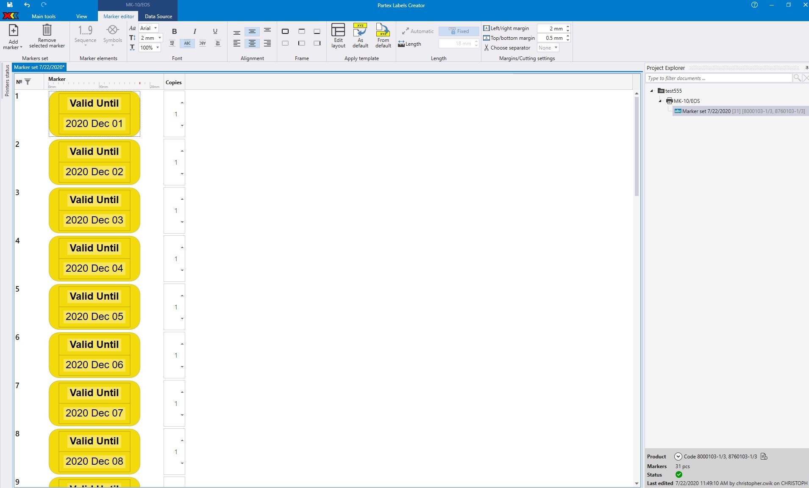Open the 2 mm font size dropdown
Image resolution: width=809 pixels, height=488 pixels.
[151, 38]
